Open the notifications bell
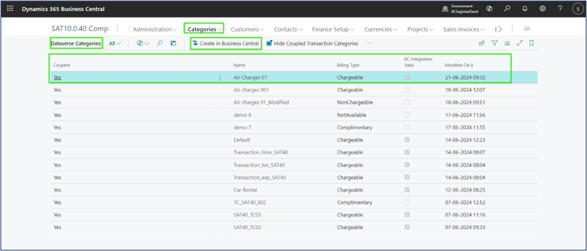The height and width of the screenshot is (251, 587). [524, 8]
